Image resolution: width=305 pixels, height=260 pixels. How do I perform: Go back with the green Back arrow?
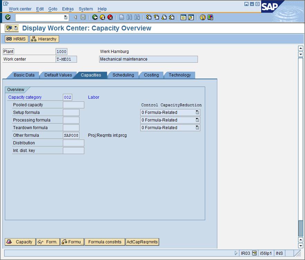[95, 17]
